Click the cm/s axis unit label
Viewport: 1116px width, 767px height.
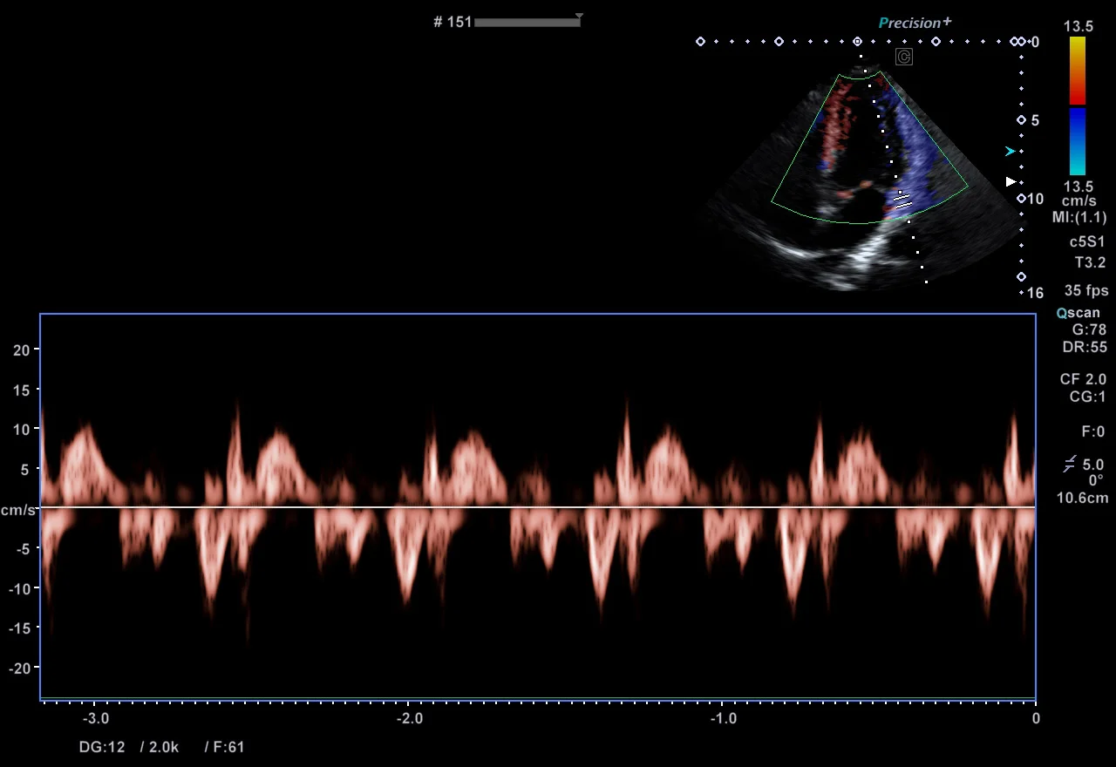click(17, 510)
